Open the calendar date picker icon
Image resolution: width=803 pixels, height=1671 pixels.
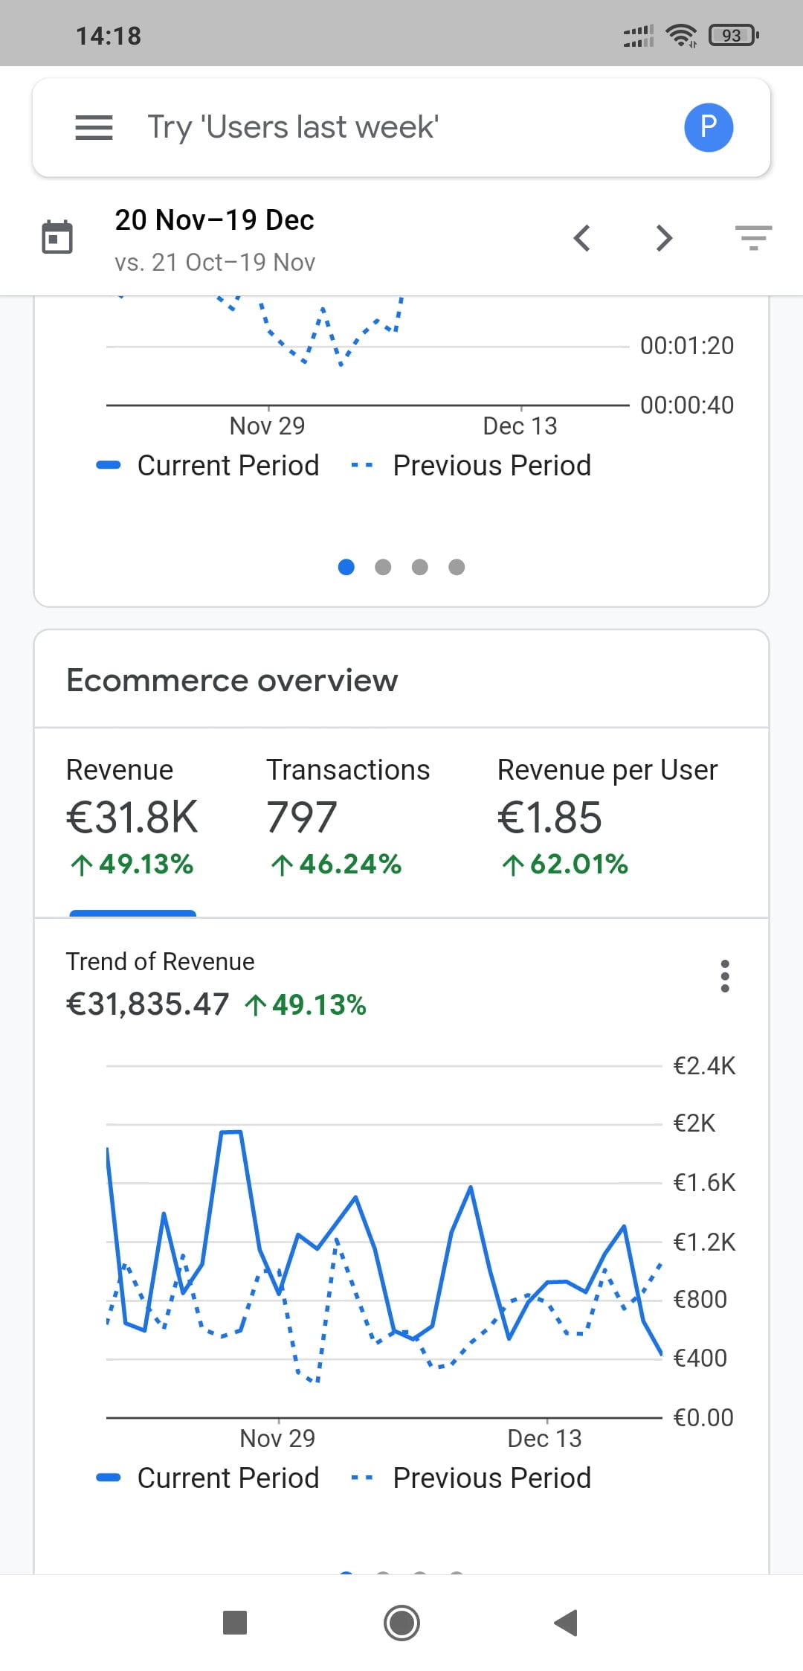(x=57, y=238)
